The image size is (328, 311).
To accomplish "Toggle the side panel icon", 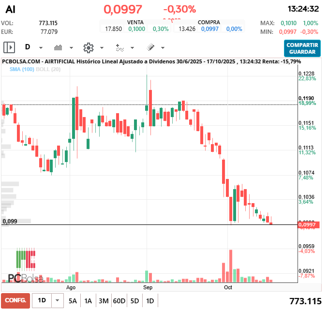I will (x=10, y=47).
